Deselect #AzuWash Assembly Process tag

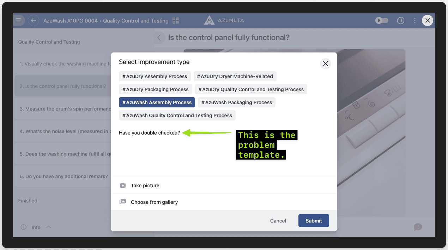click(157, 102)
